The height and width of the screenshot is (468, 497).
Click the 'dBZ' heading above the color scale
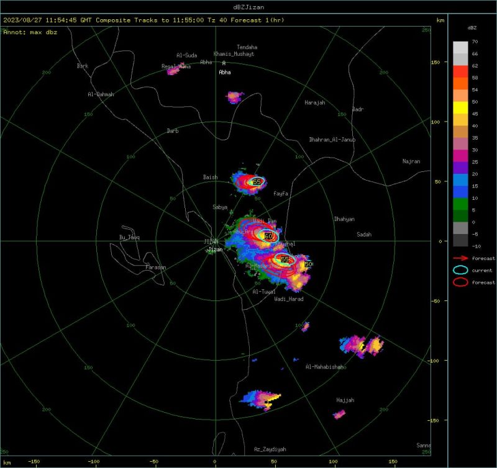[x=472, y=28]
